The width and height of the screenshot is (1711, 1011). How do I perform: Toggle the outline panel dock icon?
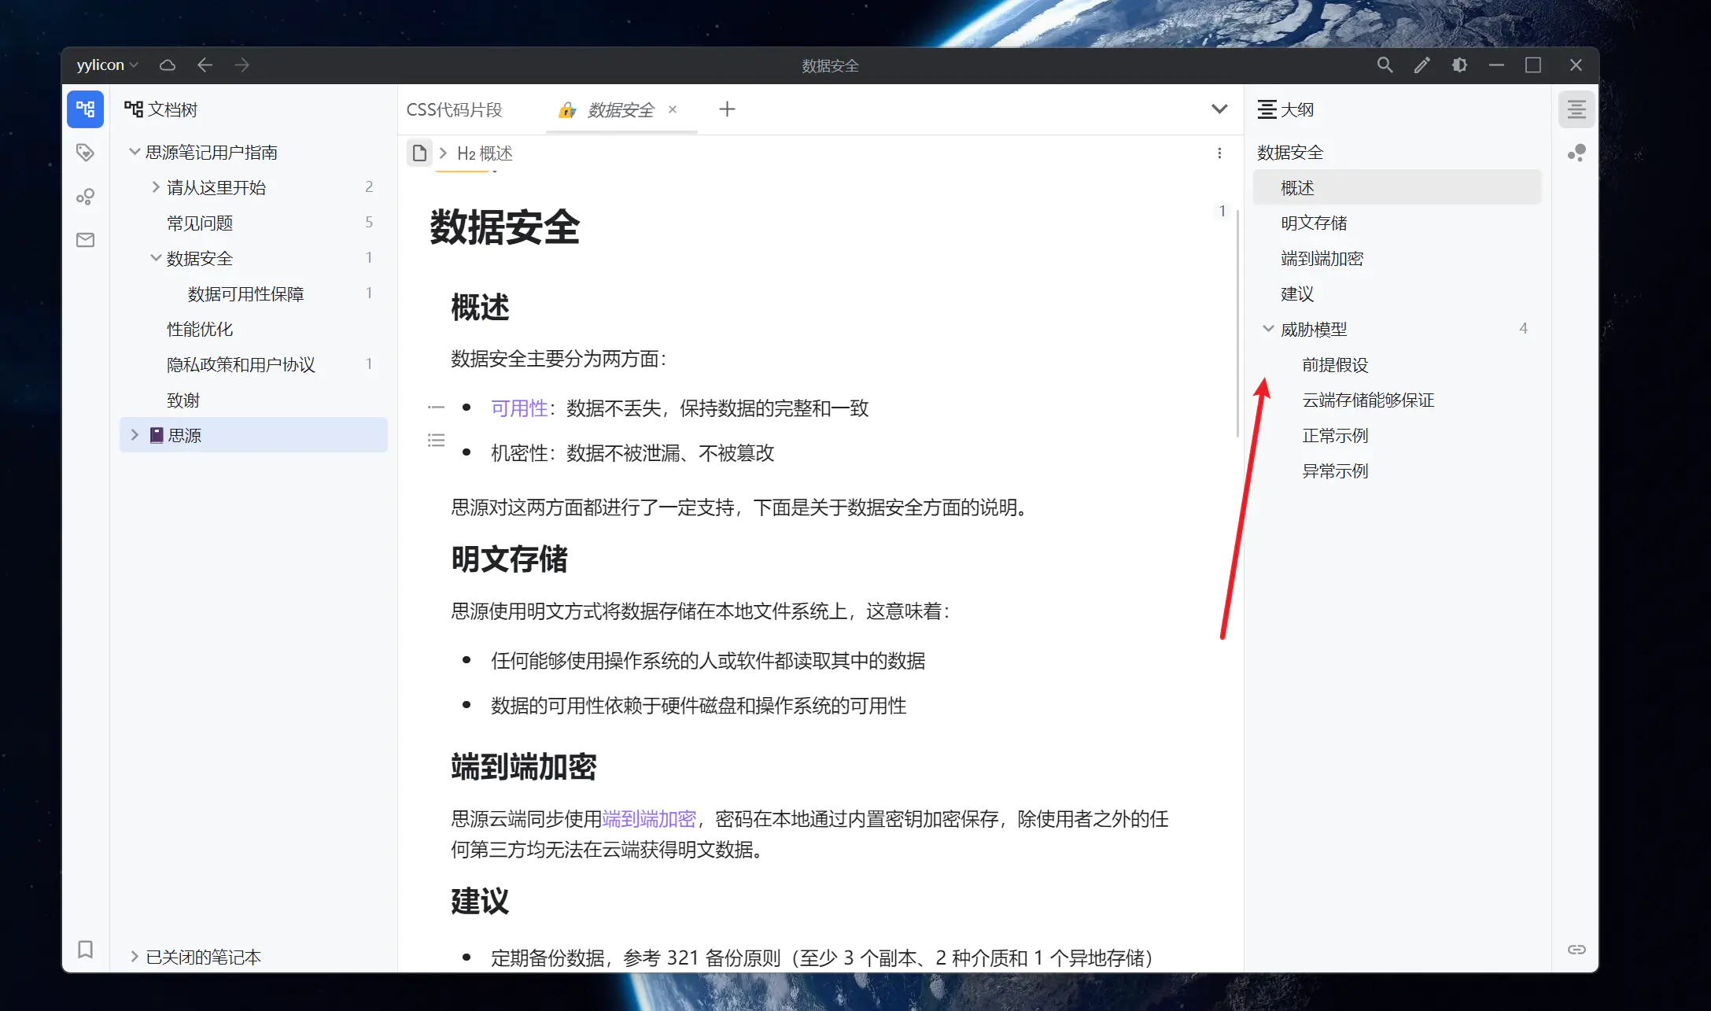tap(1576, 109)
